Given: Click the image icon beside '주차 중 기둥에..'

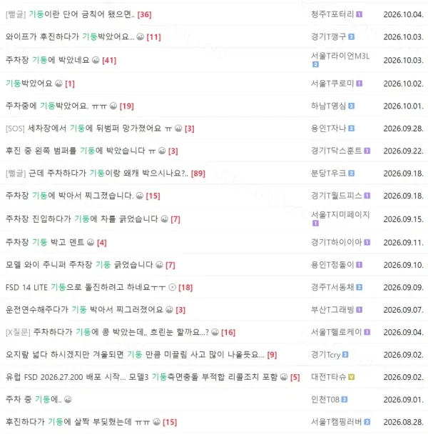Looking at the screenshot, I should coord(68,399).
